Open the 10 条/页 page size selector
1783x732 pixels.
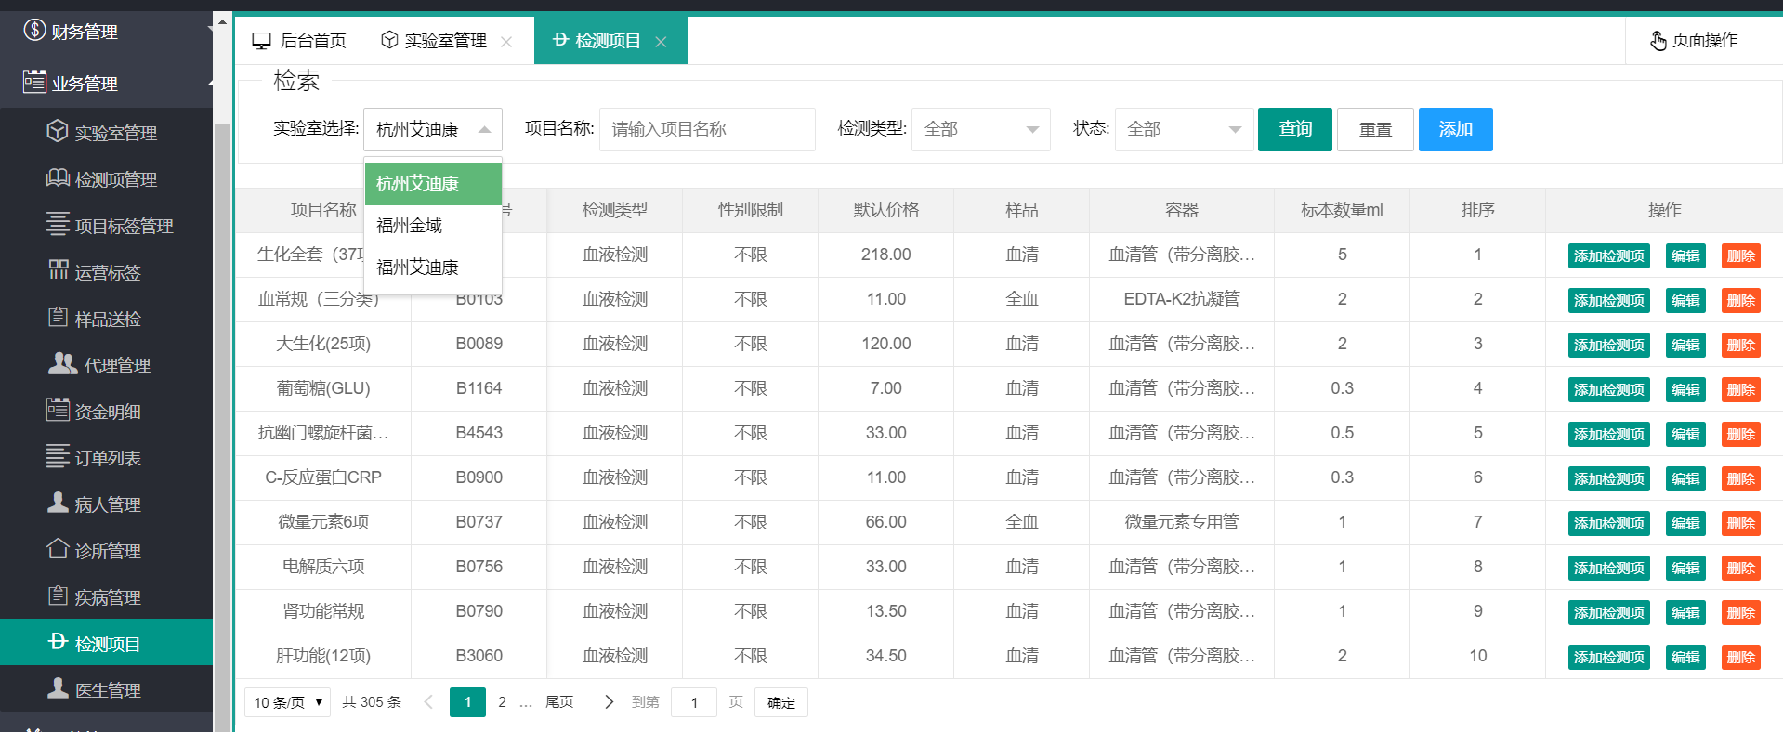click(288, 702)
